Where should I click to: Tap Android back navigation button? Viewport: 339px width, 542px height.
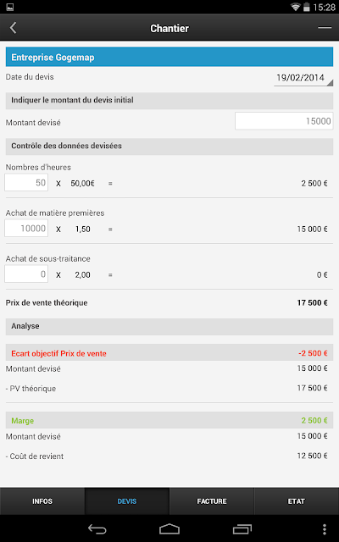[x=97, y=528]
